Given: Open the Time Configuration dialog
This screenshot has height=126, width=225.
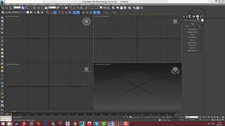Looking at the screenshot, I should tap(212, 120).
